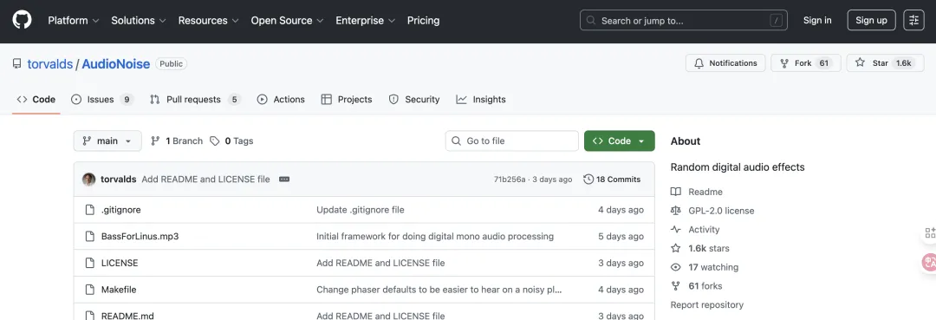Open the Update .gitignore file commit
The height and width of the screenshot is (320, 936).
[x=361, y=210]
